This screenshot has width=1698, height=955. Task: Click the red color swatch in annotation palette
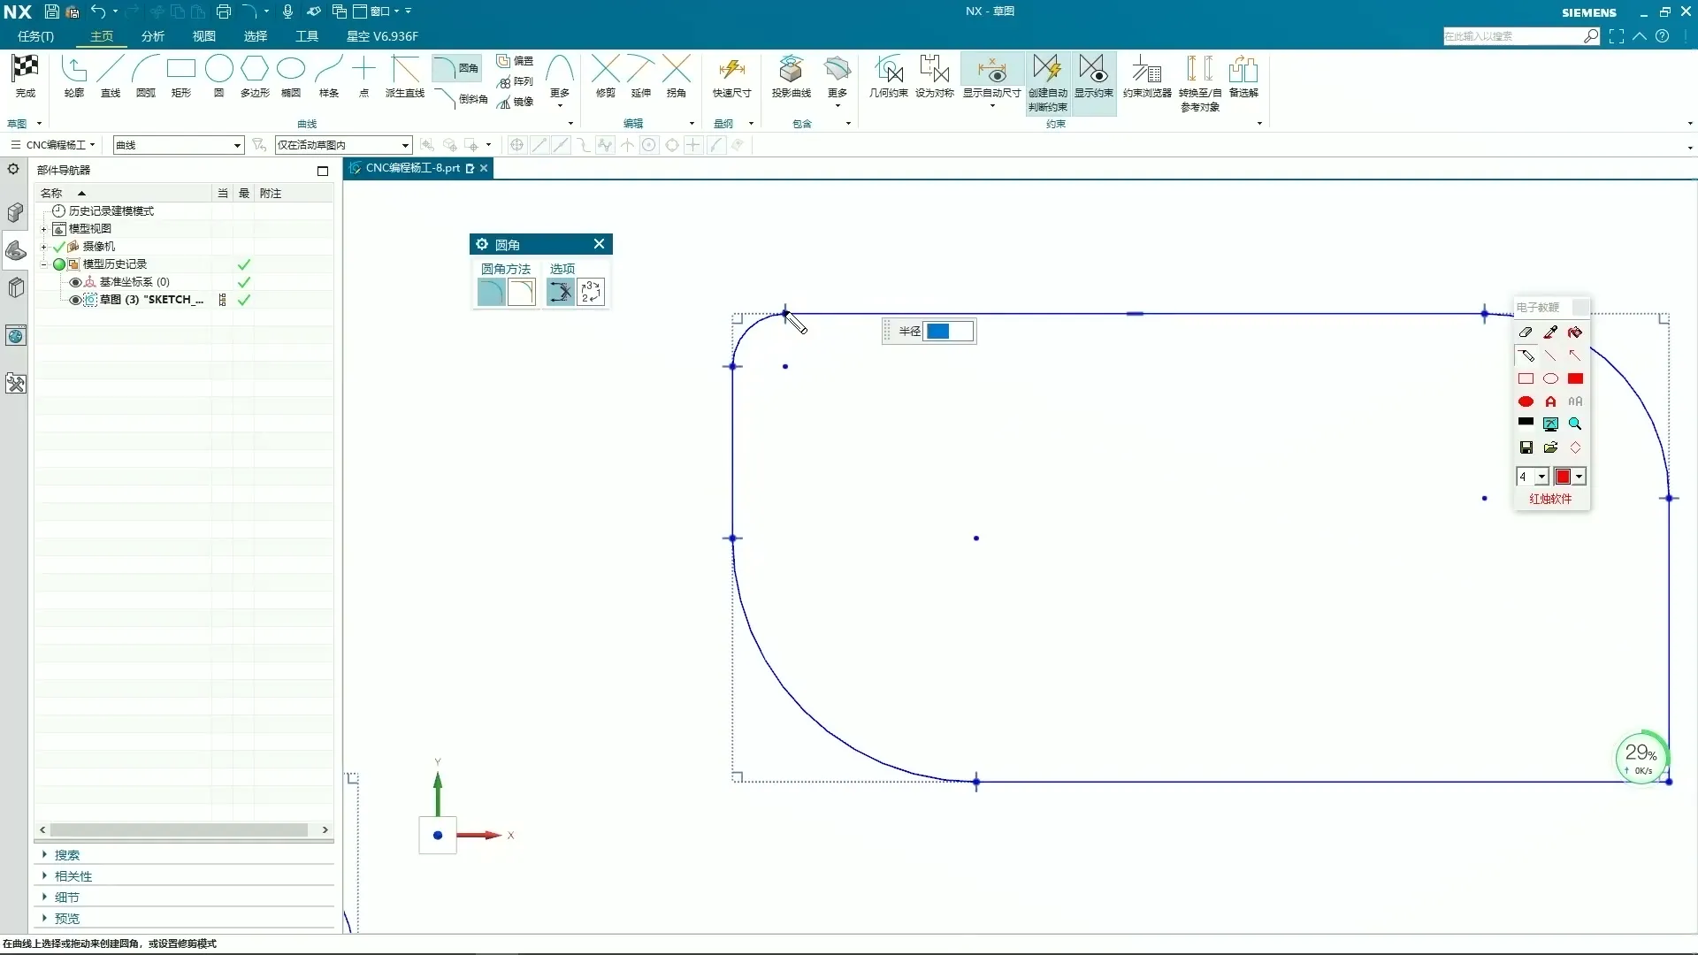[1563, 477]
